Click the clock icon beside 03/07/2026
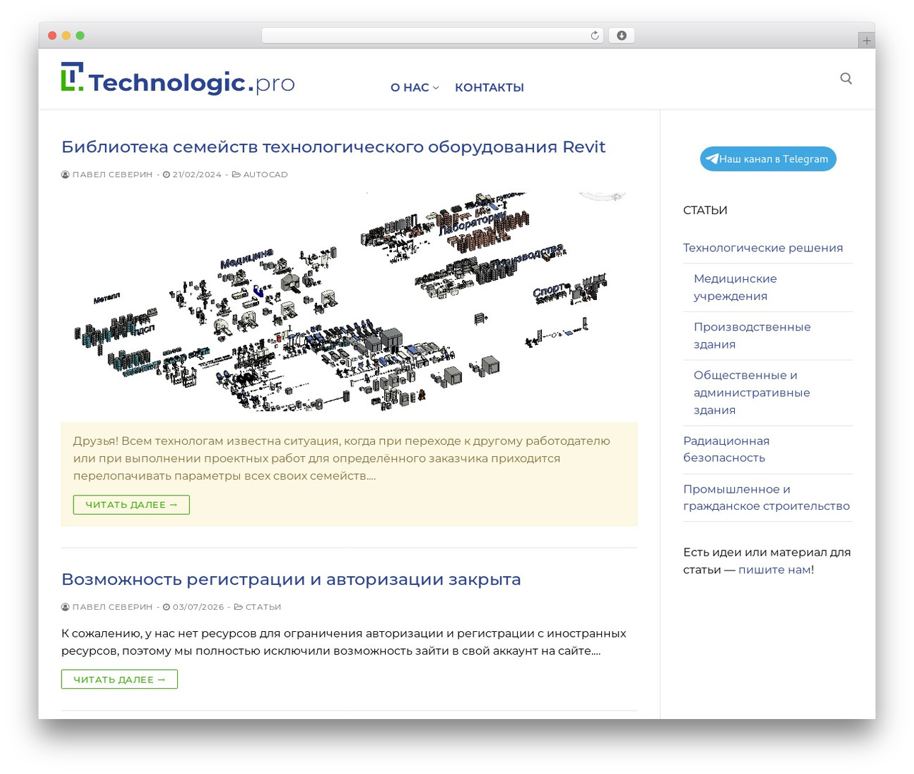Screen dimensions: 914x774 tap(166, 607)
